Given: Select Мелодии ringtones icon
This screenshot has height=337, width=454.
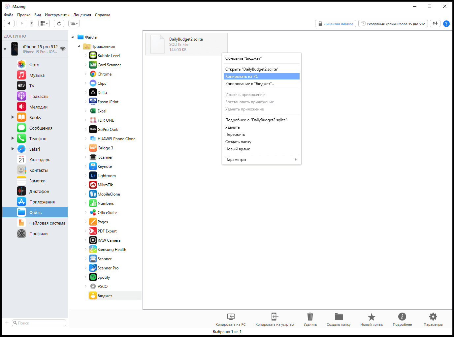Looking at the screenshot, I should (x=21, y=107).
